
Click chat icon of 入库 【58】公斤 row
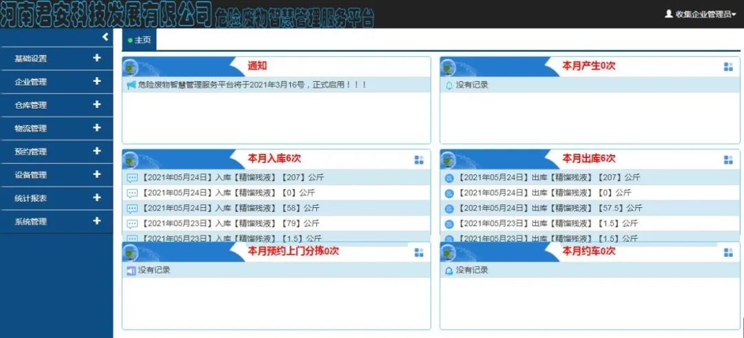pos(132,209)
